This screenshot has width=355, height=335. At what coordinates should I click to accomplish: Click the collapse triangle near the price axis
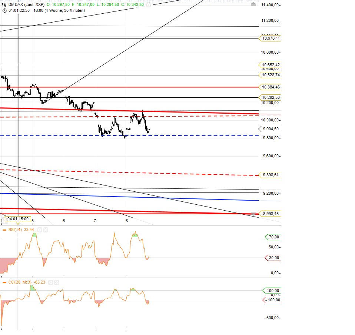pos(253,3)
